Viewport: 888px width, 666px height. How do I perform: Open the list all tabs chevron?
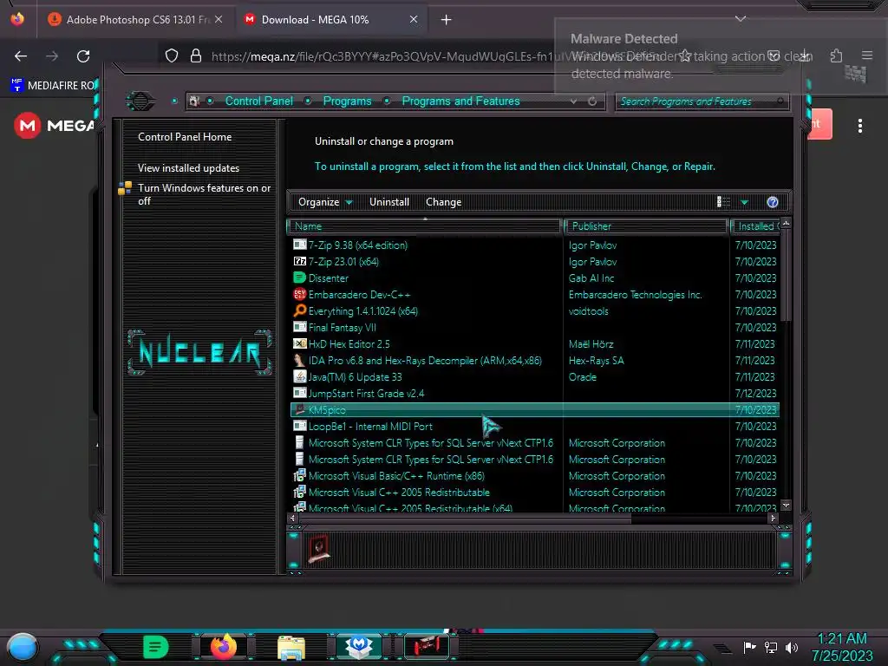(x=741, y=19)
